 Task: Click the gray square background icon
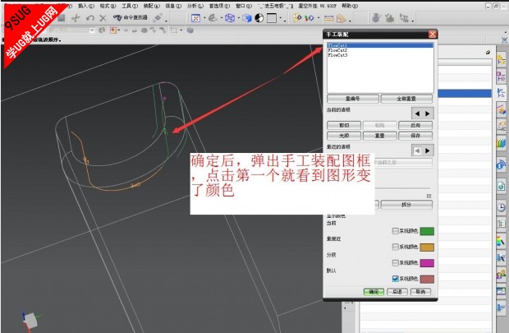pyautogui.click(x=272, y=18)
